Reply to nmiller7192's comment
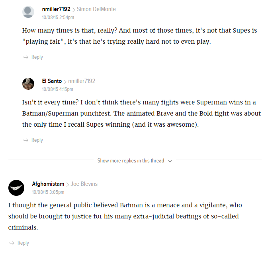The height and width of the screenshot is (253, 262). tap(37, 57)
